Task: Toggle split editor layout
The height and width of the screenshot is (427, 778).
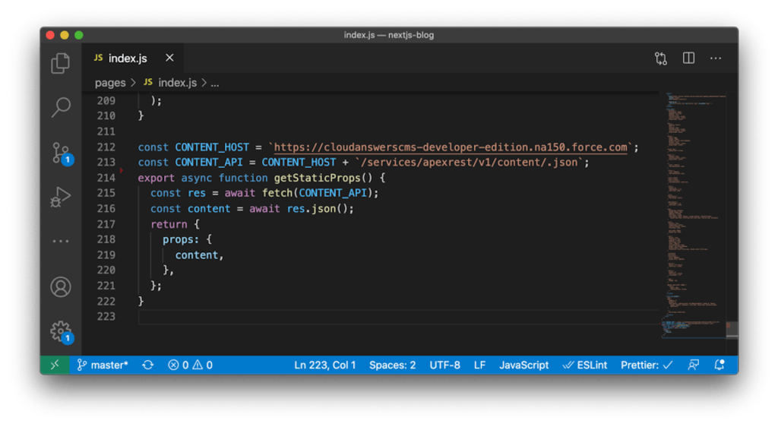Action: pos(688,59)
